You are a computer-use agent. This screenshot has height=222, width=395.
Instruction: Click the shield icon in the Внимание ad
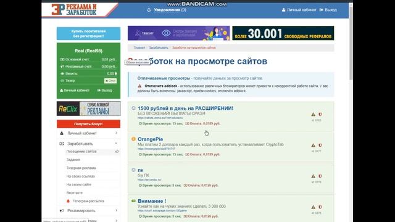coord(320,207)
